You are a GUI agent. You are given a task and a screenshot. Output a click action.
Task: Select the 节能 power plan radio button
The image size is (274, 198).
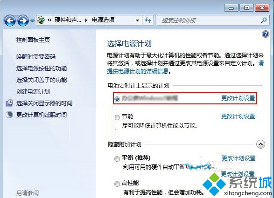117,117
